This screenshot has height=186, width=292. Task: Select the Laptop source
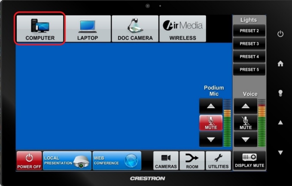tap(88, 28)
